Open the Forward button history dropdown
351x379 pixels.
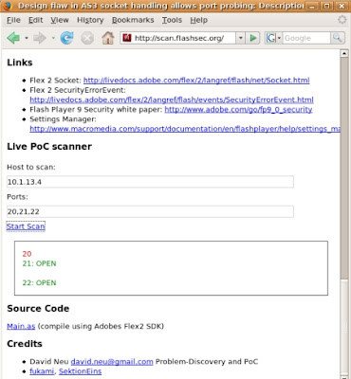click(x=53, y=38)
